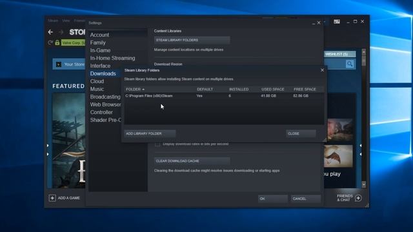Image resolution: width=413 pixels, height=232 pixels.
Task: Open the Shader Pre-Caching settings category
Action: 106,120
